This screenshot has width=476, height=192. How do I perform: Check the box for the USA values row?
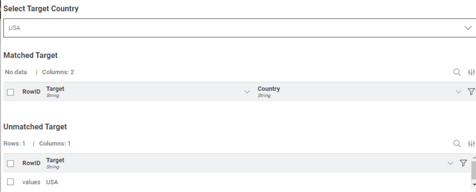[10, 182]
